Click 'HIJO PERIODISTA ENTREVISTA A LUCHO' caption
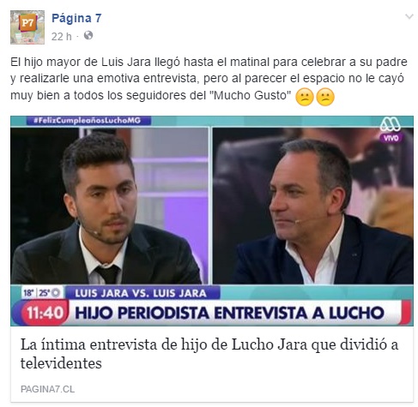The image size is (418, 407). [229, 313]
